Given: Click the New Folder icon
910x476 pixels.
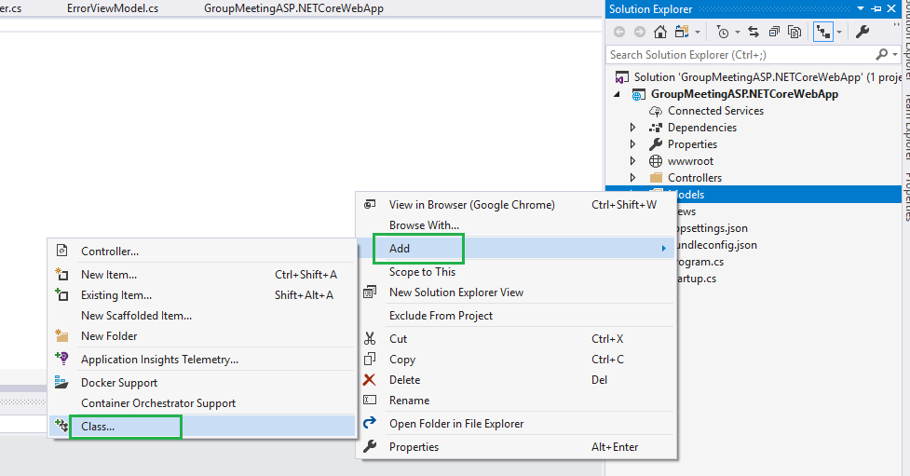Looking at the screenshot, I should click(x=61, y=335).
